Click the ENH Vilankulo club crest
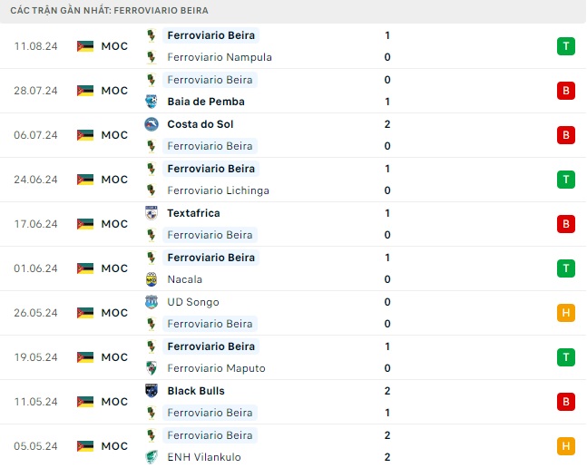 [151, 457]
